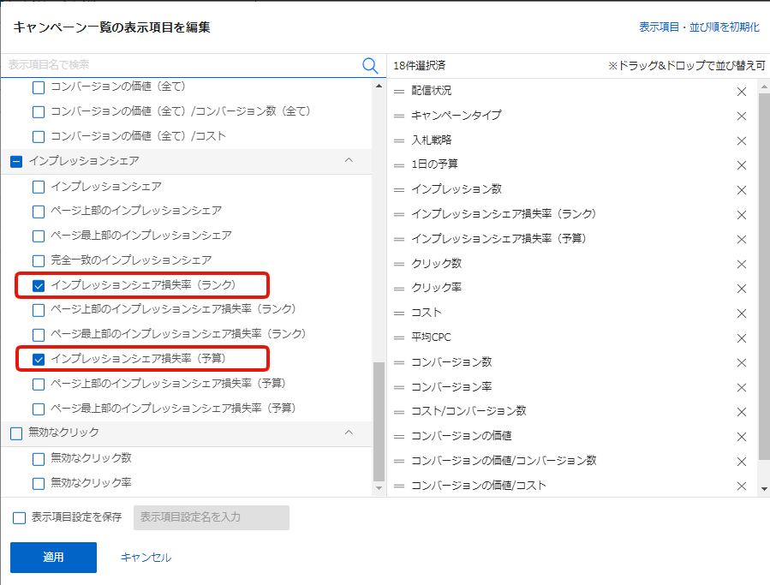Grab the drag handle for コスト

[x=399, y=313]
